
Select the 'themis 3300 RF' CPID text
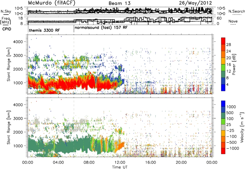point(44,30)
